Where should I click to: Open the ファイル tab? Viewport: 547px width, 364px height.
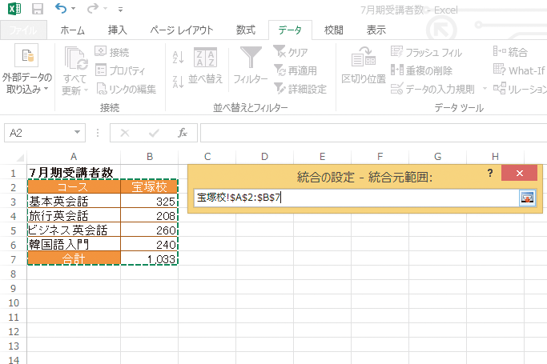pyautogui.click(x=23, y=30)
